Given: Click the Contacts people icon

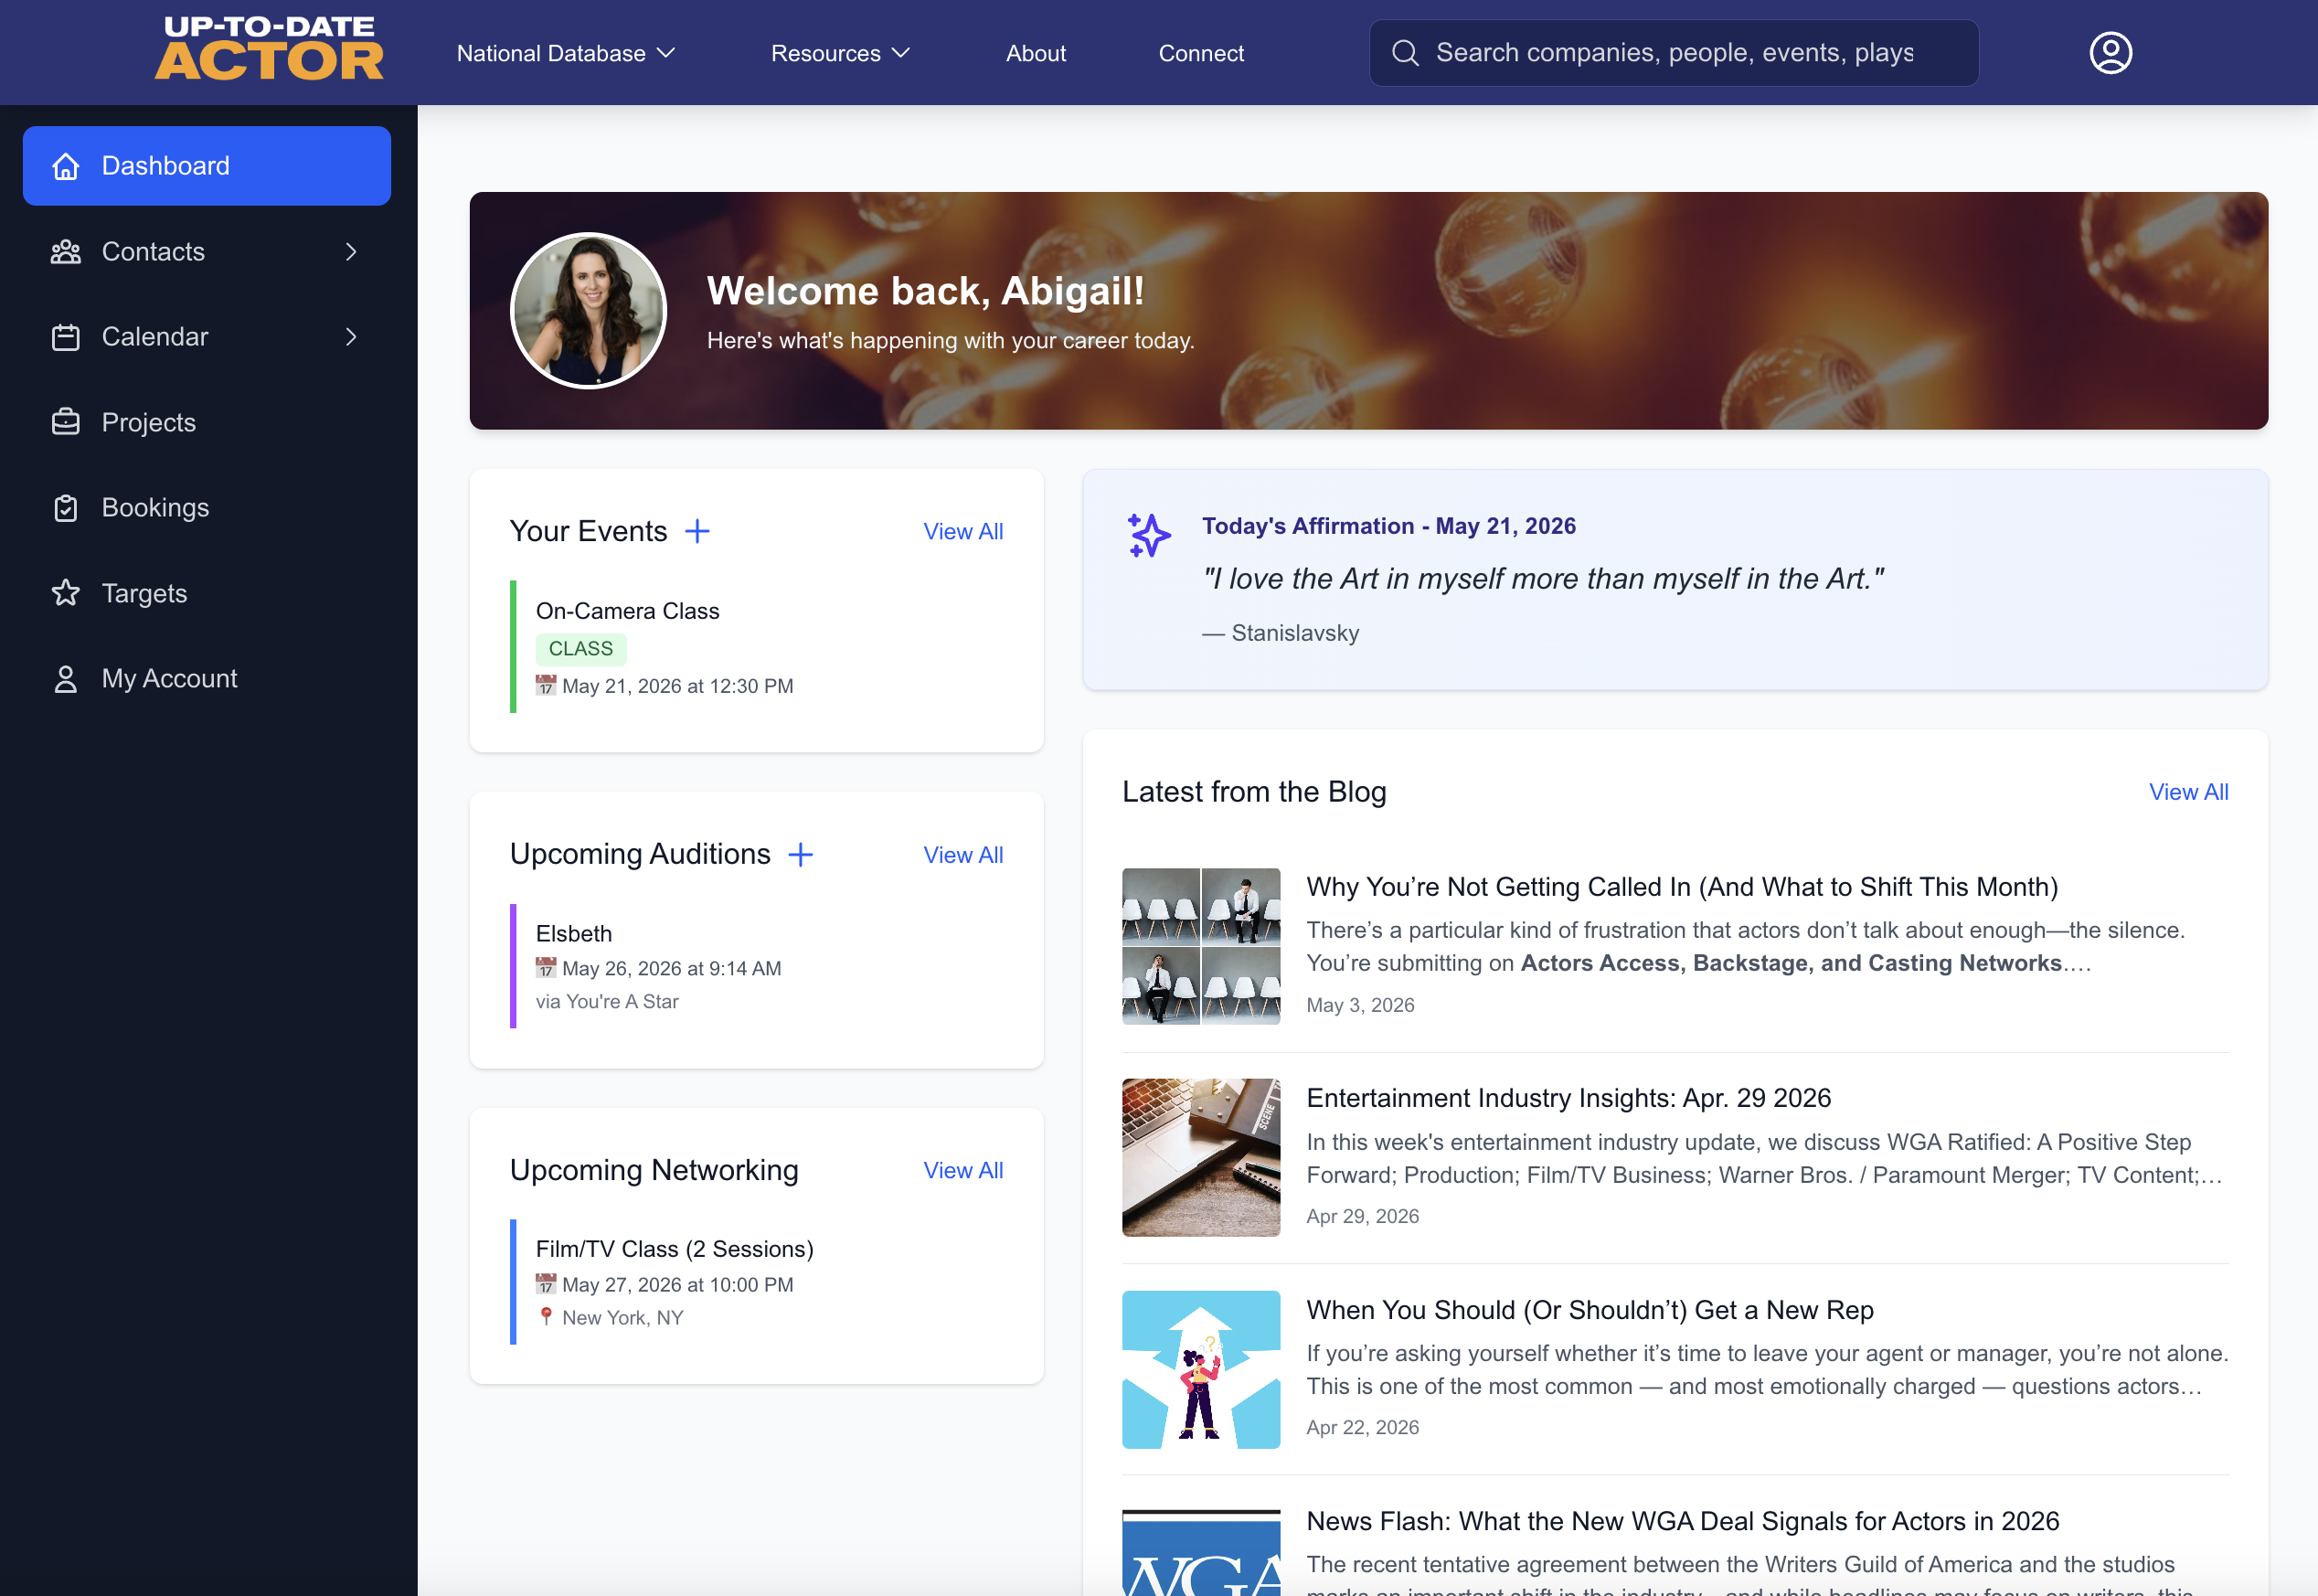Looking at the screenshot, I should (66, 252).
